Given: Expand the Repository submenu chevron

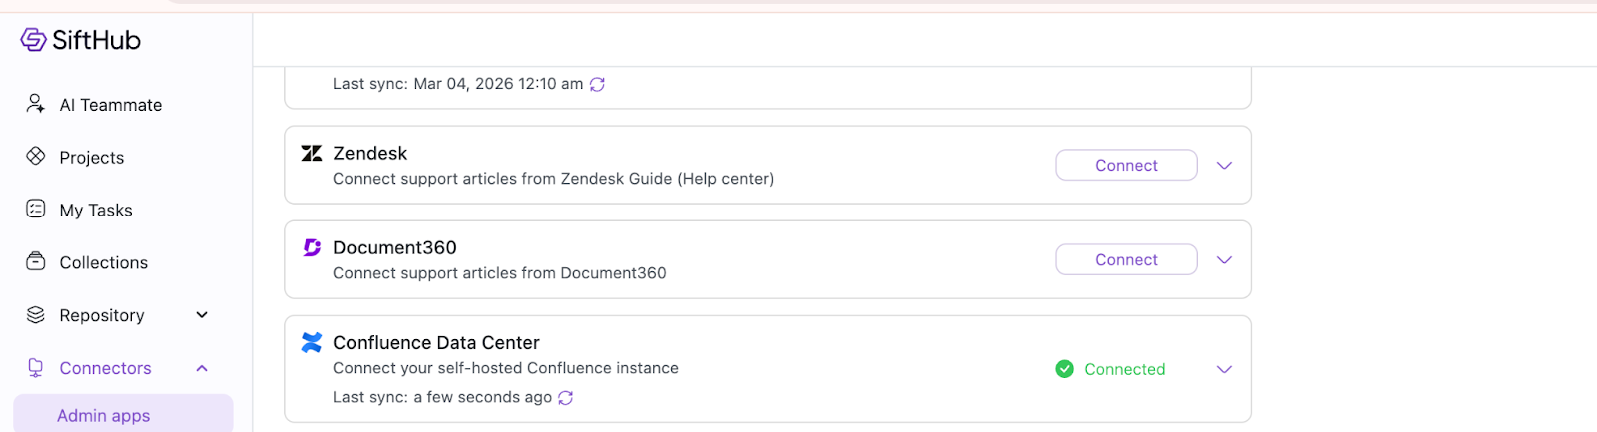Looking at the screenshot, I should pos(202,315).
